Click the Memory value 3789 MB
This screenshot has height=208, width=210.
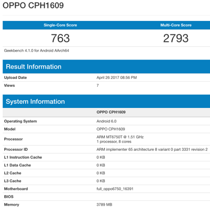click(x=104, y=205)
